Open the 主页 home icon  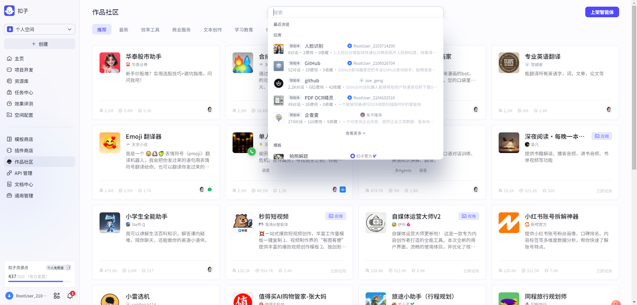(9, 59)
